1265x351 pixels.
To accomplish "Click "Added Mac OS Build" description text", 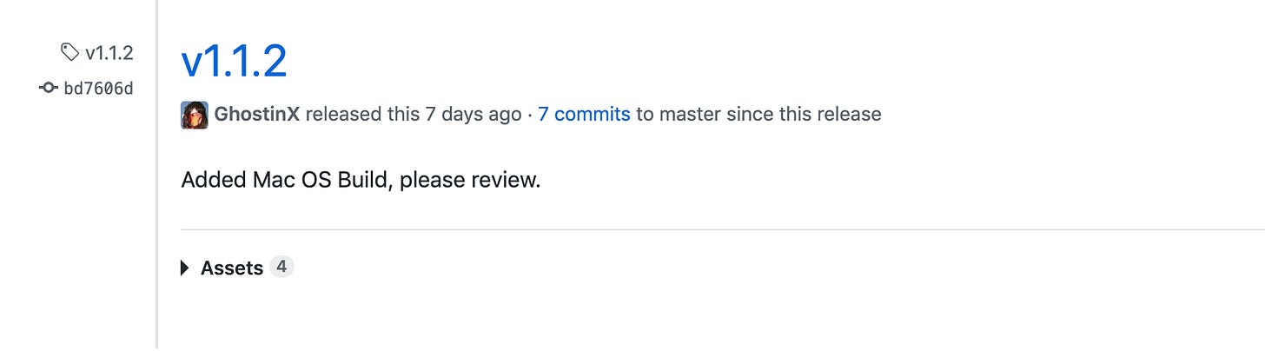I will (286, 181).
